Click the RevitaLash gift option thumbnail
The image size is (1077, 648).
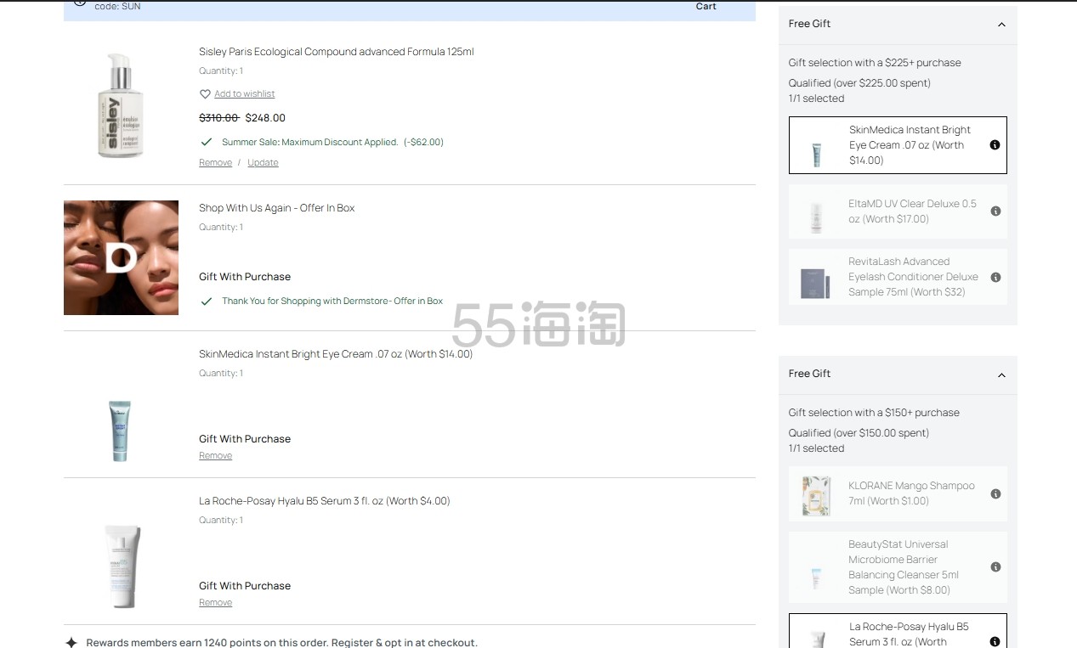click(x=815, y=284)
